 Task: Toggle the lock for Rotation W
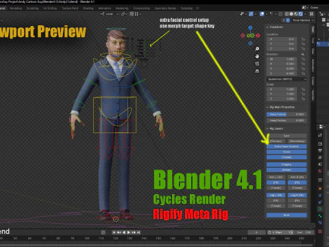click(x=303, y=59)
